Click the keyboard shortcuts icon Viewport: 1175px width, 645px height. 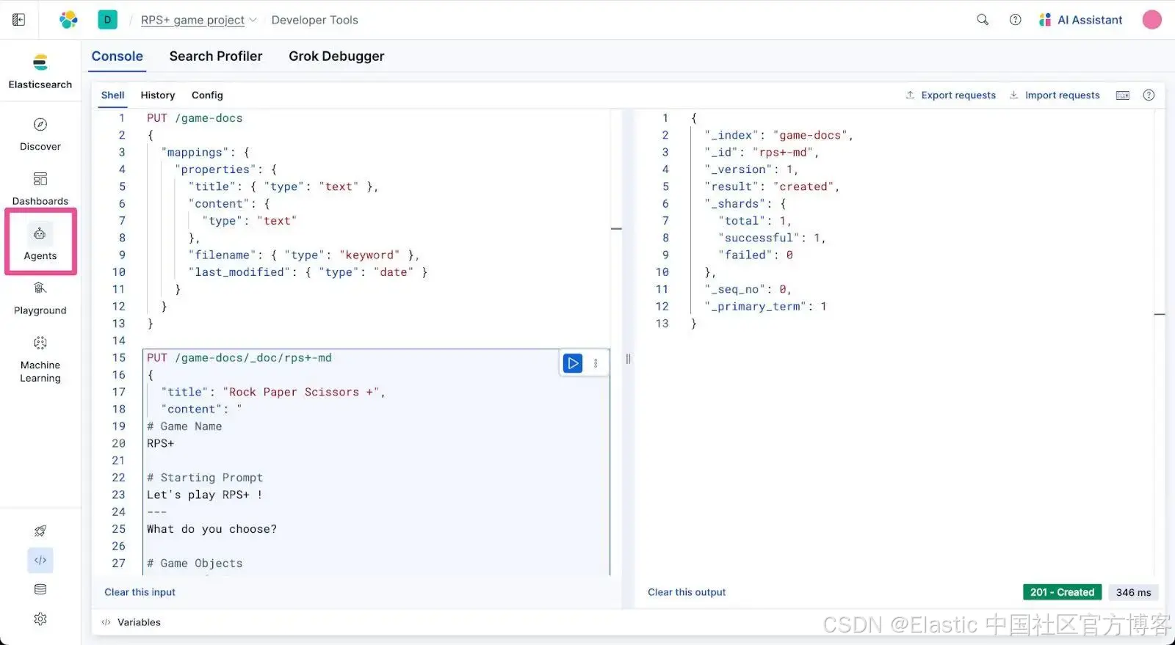[1123, 95]
